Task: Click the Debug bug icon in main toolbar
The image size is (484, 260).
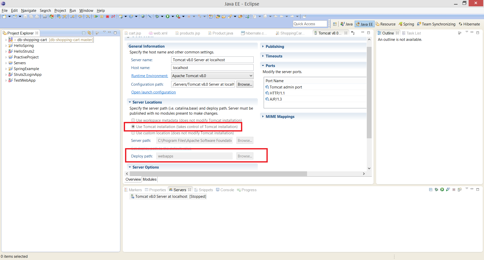Action: [157, 16]
